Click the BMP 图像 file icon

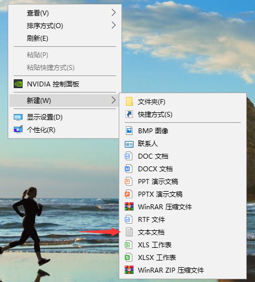(129, 131)
